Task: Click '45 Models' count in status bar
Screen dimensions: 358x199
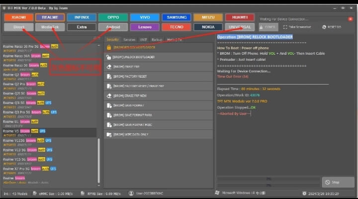Action: (19, 194)
